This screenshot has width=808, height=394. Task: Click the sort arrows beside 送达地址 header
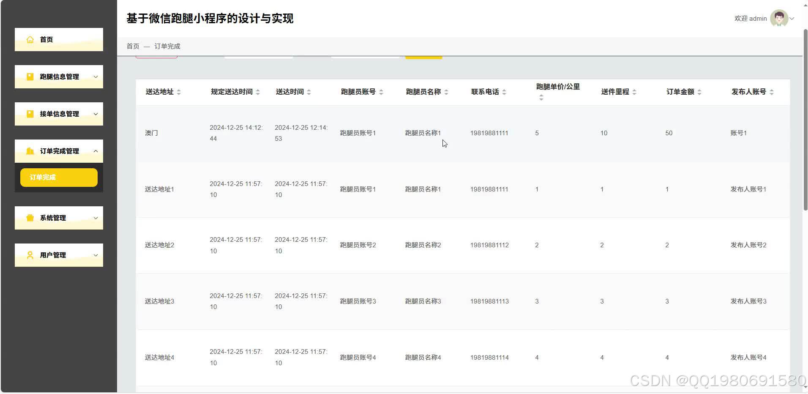coord(179,92)
